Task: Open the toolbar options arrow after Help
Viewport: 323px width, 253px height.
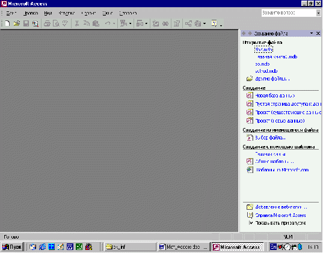Action: point(221,25)
